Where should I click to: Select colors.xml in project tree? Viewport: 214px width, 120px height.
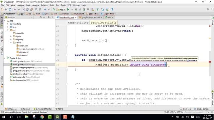pos(23,46)
